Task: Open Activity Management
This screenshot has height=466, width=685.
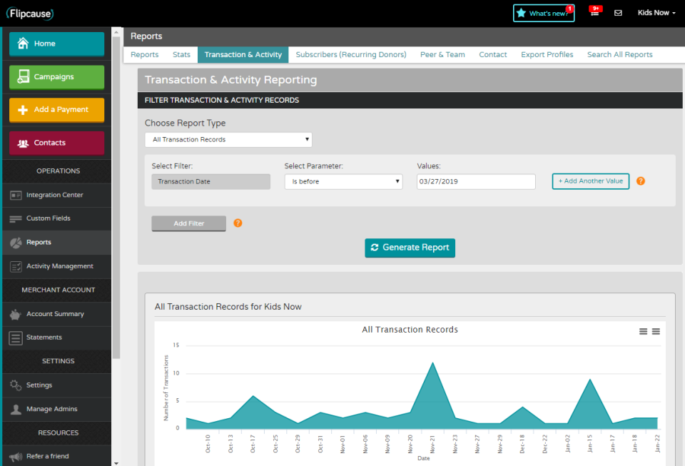Action: [x=56, y=266]
